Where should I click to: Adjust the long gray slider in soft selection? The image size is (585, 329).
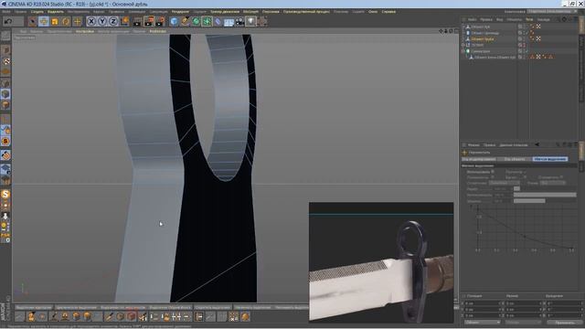click(545, 195)
